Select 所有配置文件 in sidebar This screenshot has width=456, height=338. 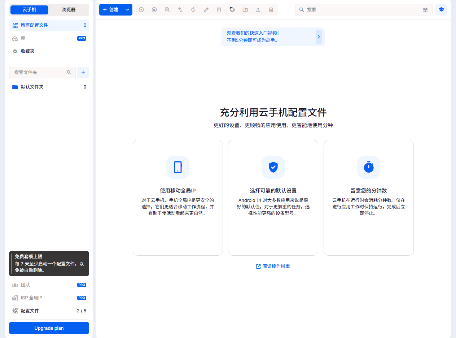coord(49,25)
